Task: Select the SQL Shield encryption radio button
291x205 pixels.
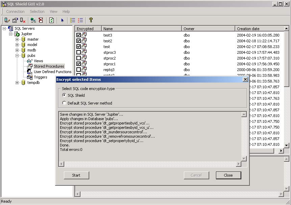Action: [x=64, y=95]
